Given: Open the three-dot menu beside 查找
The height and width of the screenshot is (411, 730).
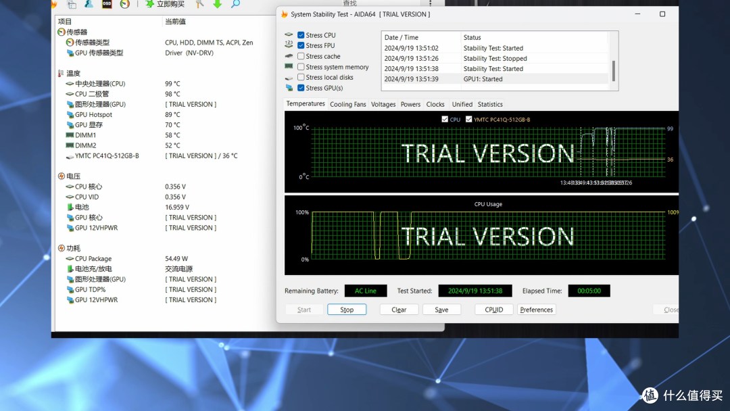Looking at the screenshot, I should [x=430, y=4].
